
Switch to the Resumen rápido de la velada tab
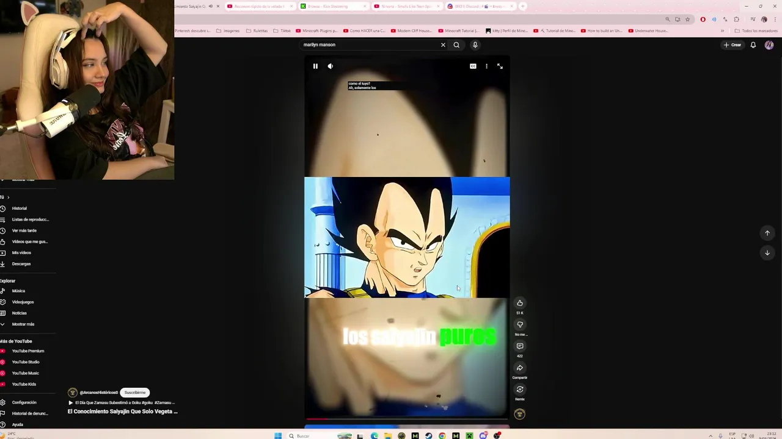[260, 6]
